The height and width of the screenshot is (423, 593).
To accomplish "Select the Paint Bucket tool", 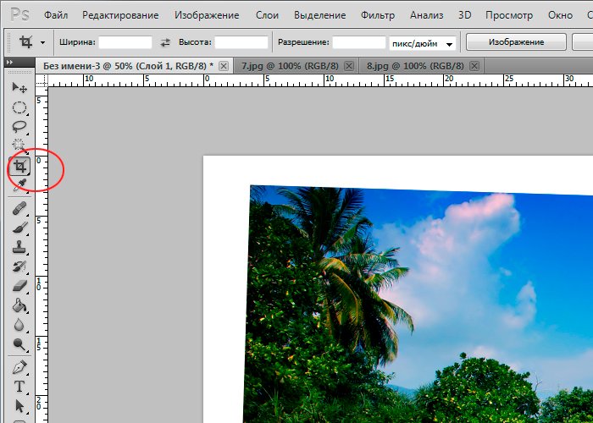I will 19,306.
